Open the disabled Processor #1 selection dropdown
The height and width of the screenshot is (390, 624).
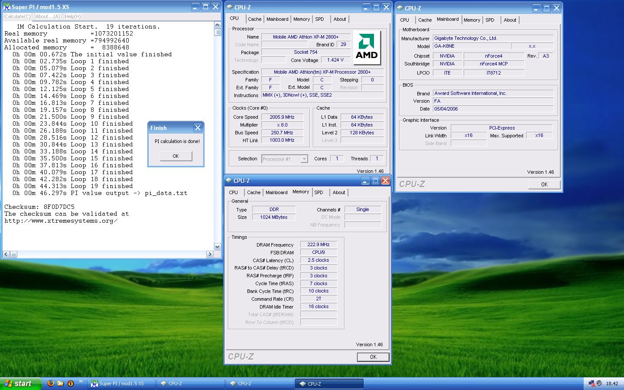[285, 159]
